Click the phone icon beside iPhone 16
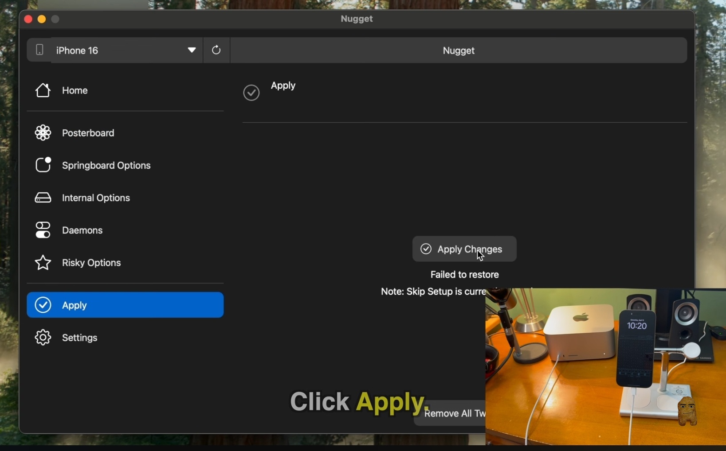The image size is (726, 451). (39, 50)
